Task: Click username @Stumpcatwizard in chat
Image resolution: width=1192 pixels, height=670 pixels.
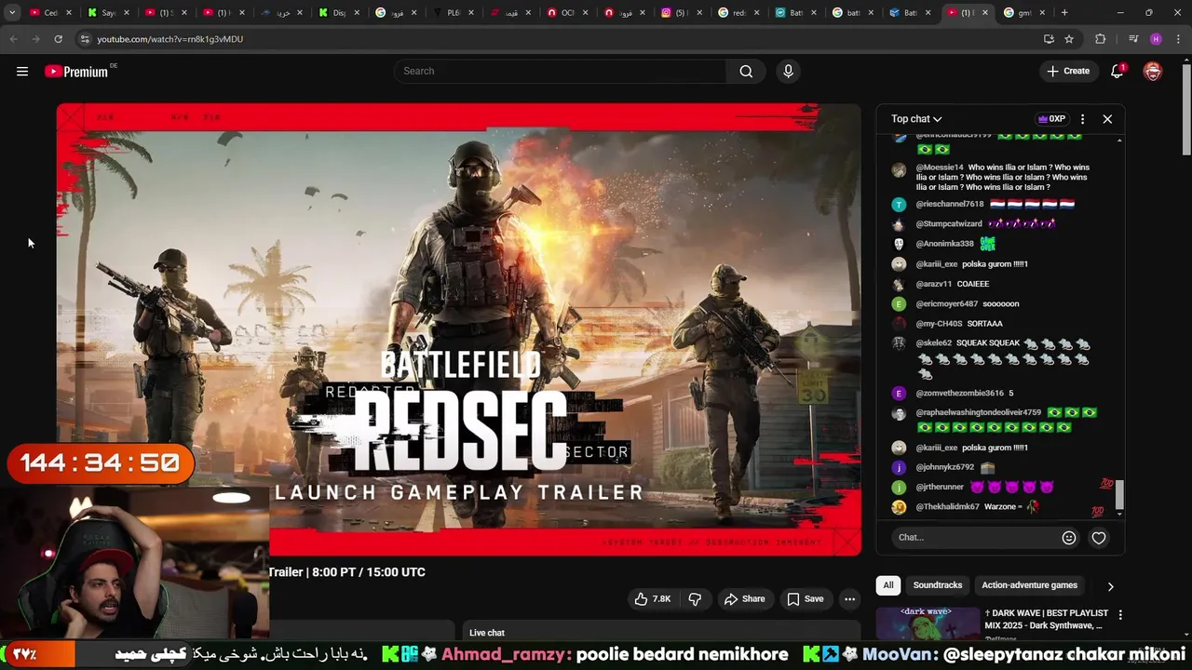Action: click(x=948, y=224)
